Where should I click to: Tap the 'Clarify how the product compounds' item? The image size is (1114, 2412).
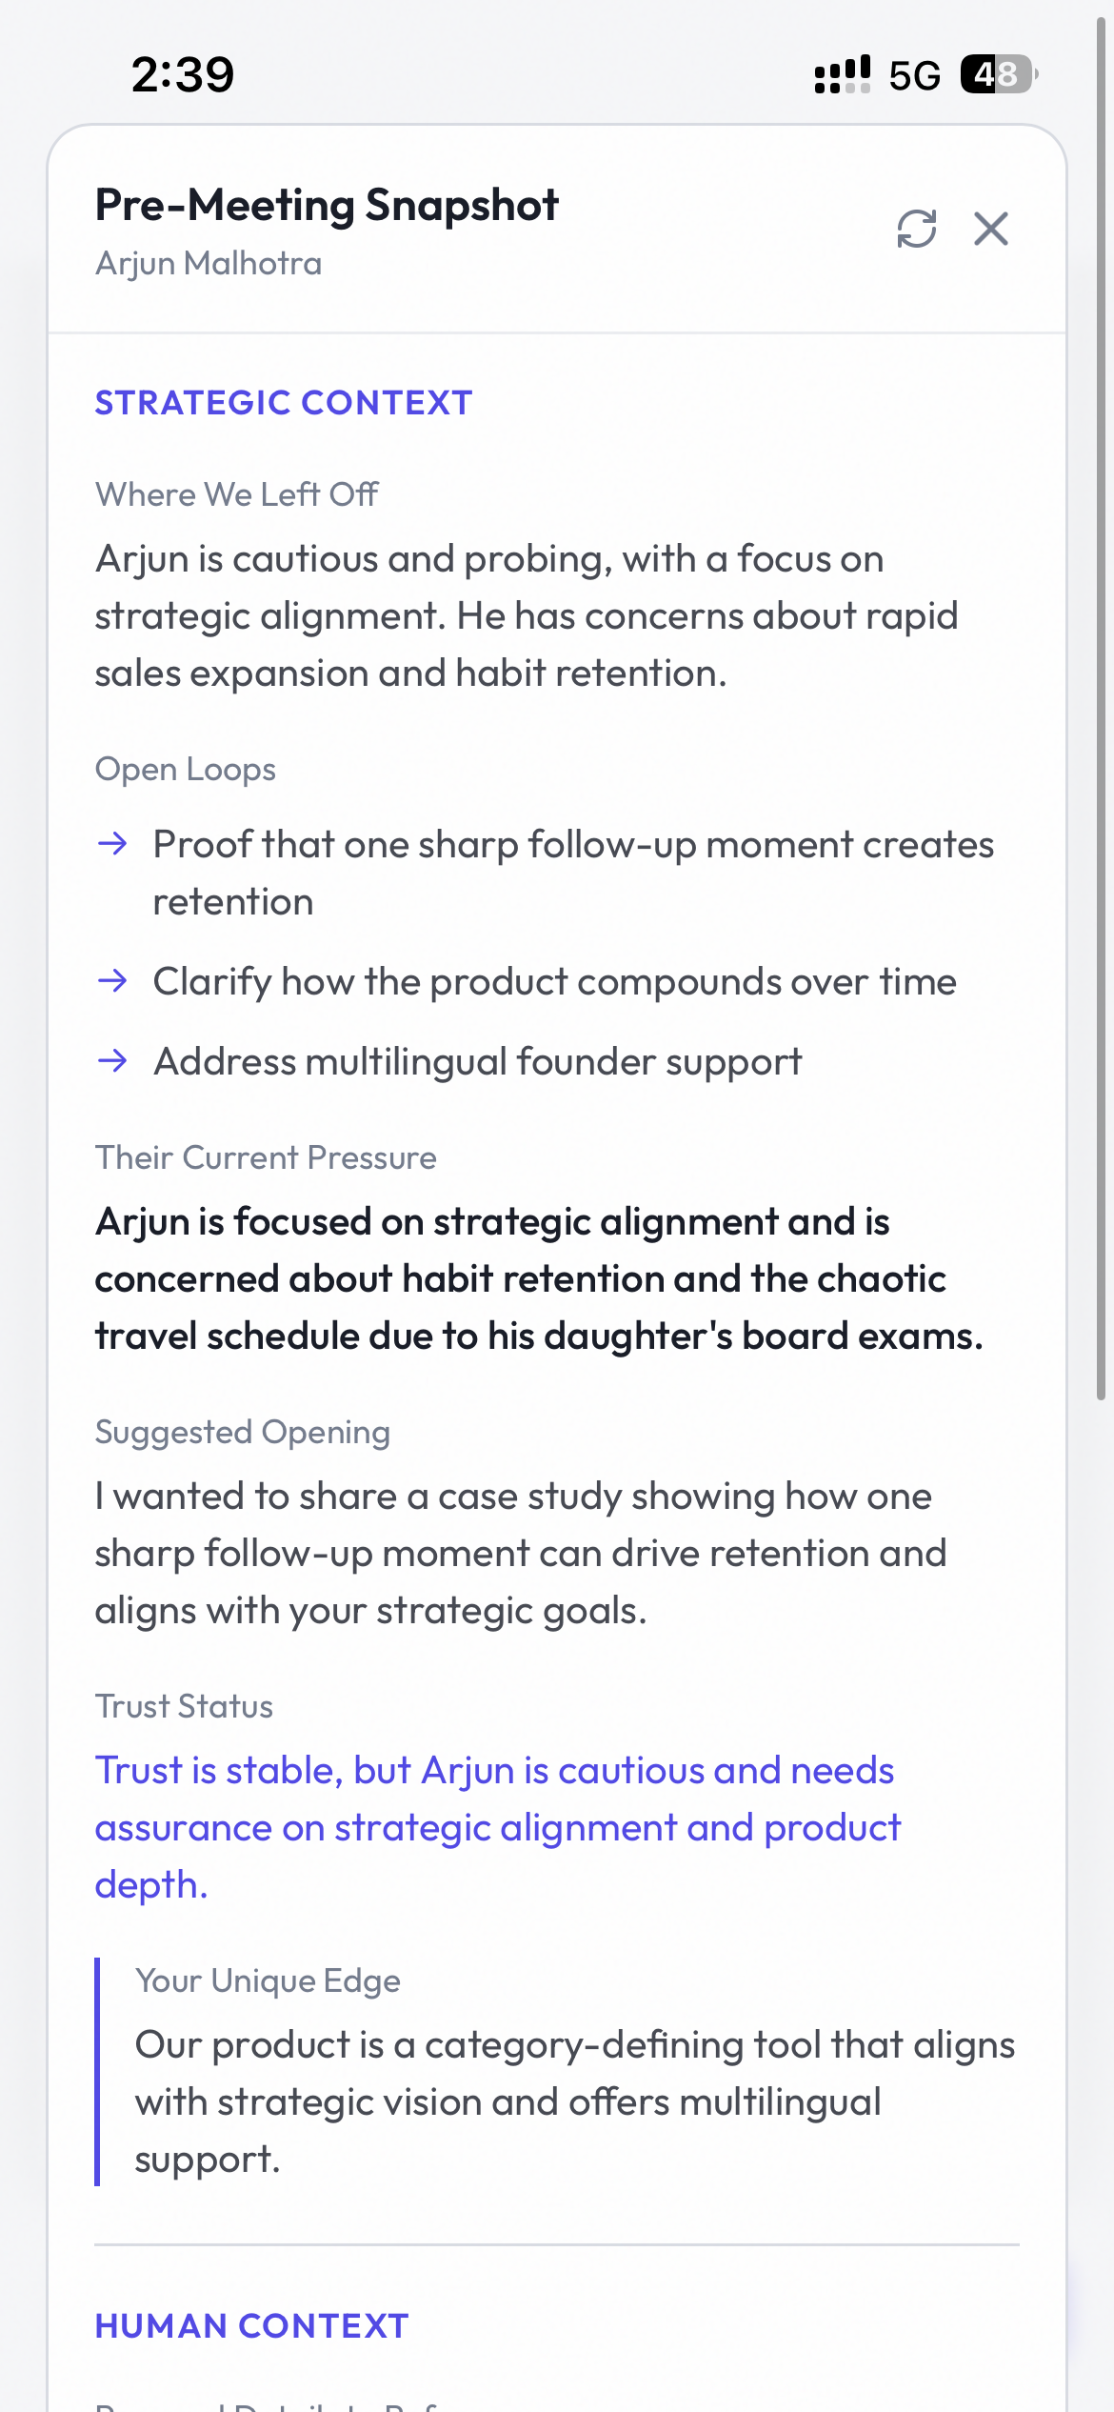pyautogui.click(x=554, y=981)
